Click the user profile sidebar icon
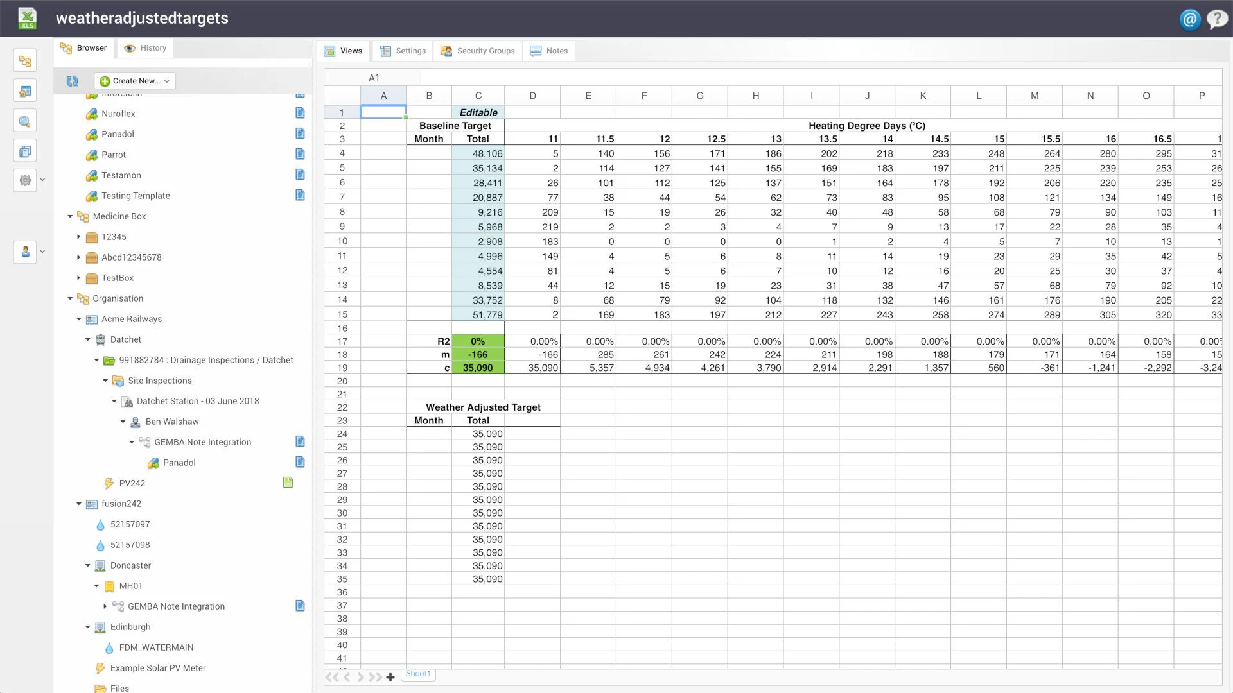The width and height of the screenshot is (1233, 693). pos(25,252)
